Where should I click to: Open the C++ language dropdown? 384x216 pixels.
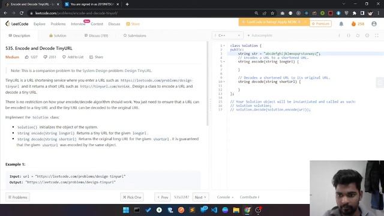[227, 35]
